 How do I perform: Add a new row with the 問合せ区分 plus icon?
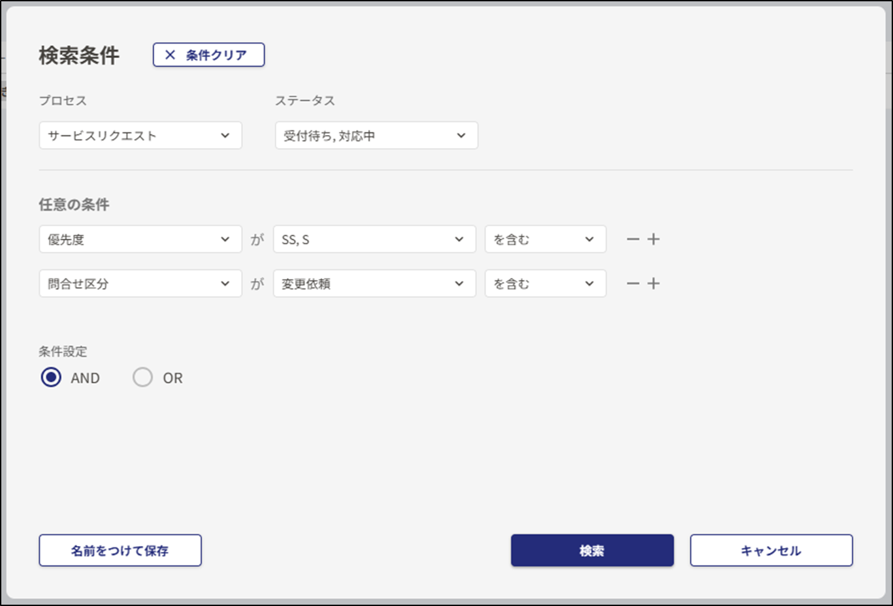point(653,283)
